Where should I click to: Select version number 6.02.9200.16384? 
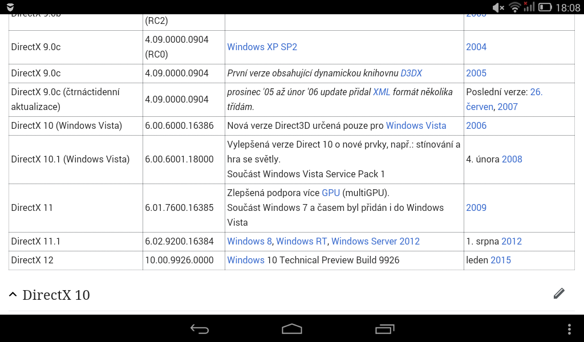(179, 242)
